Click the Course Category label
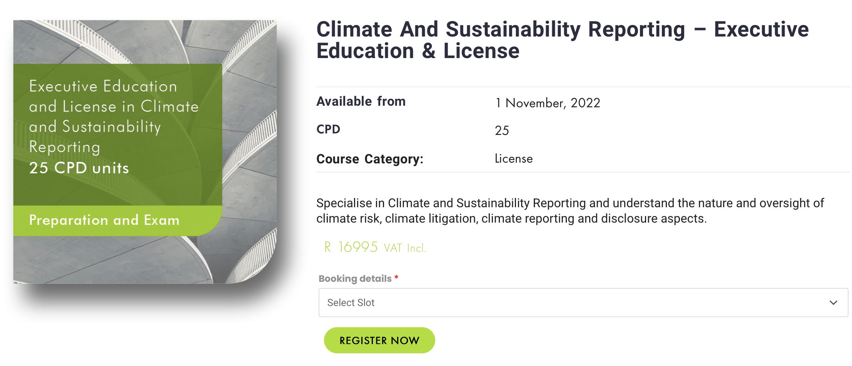The image size is (852, 366). 370,159
